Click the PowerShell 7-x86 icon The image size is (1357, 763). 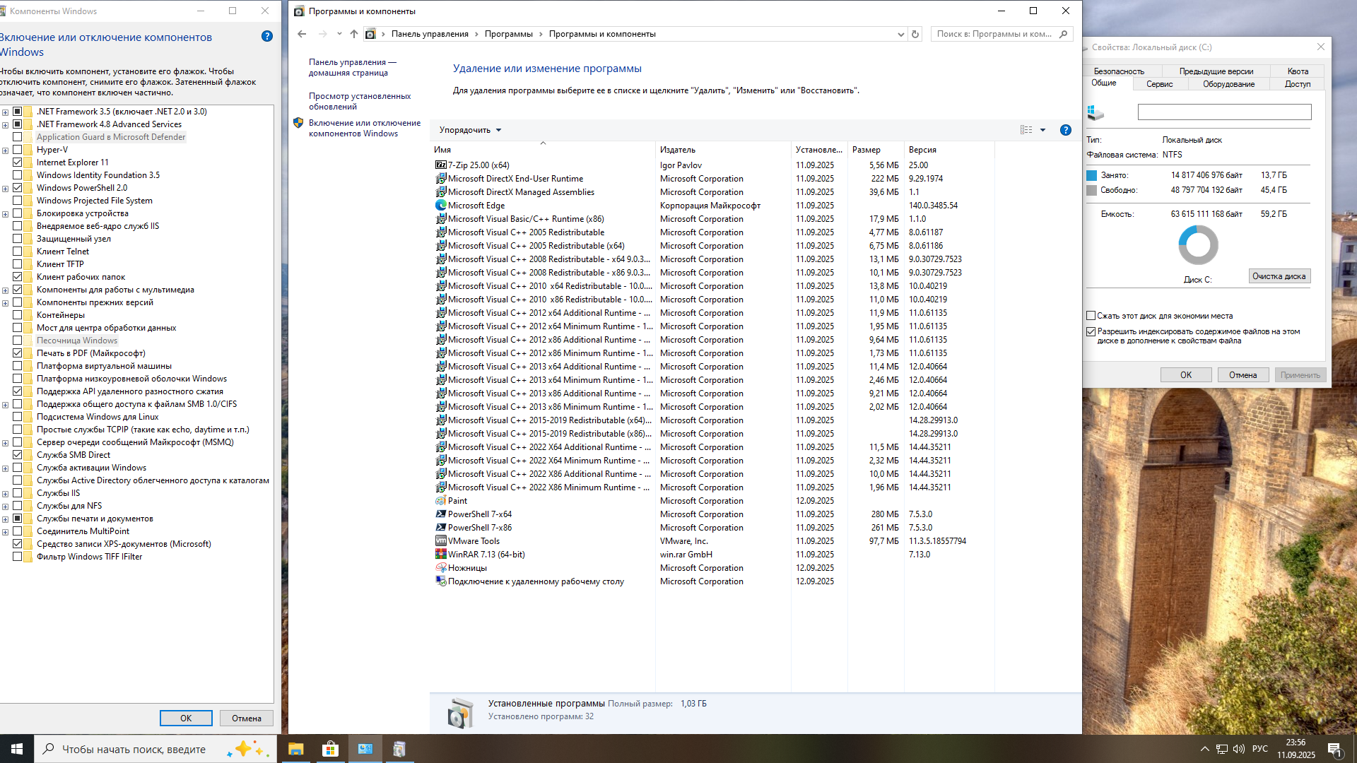(x=441, y=528)
